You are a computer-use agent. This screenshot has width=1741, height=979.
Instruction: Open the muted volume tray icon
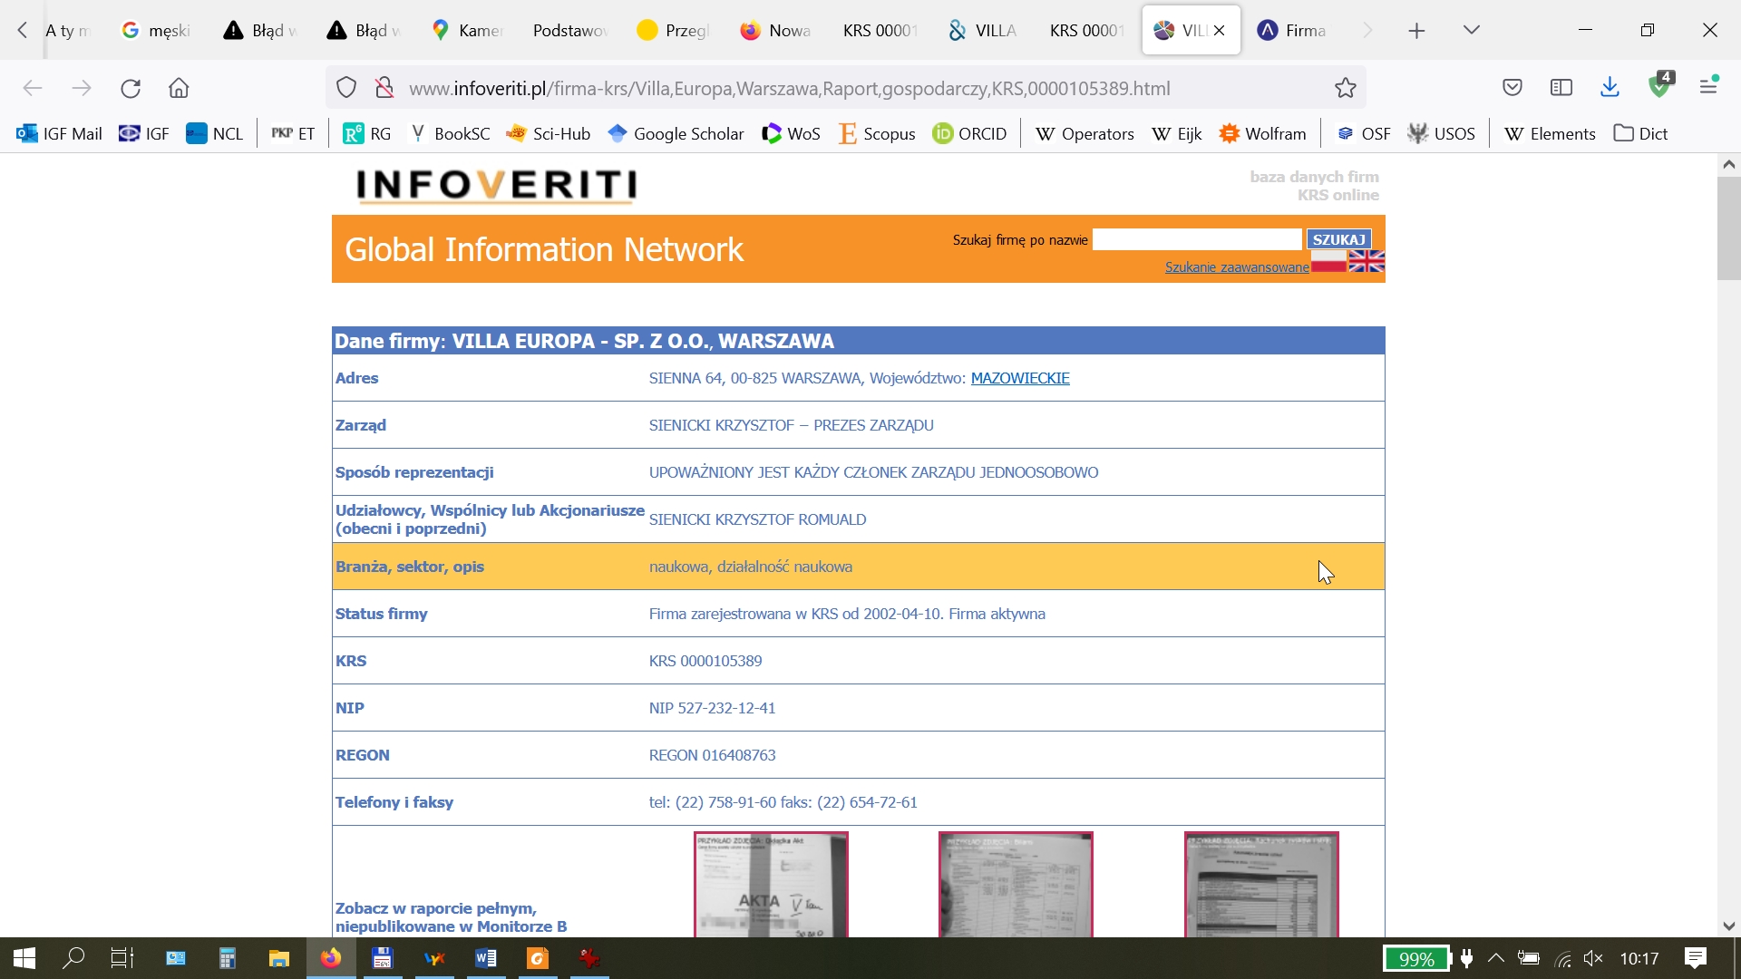[1593, 958]
